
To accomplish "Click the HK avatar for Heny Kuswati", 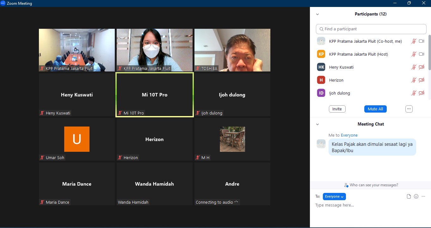I will (321, 67).
